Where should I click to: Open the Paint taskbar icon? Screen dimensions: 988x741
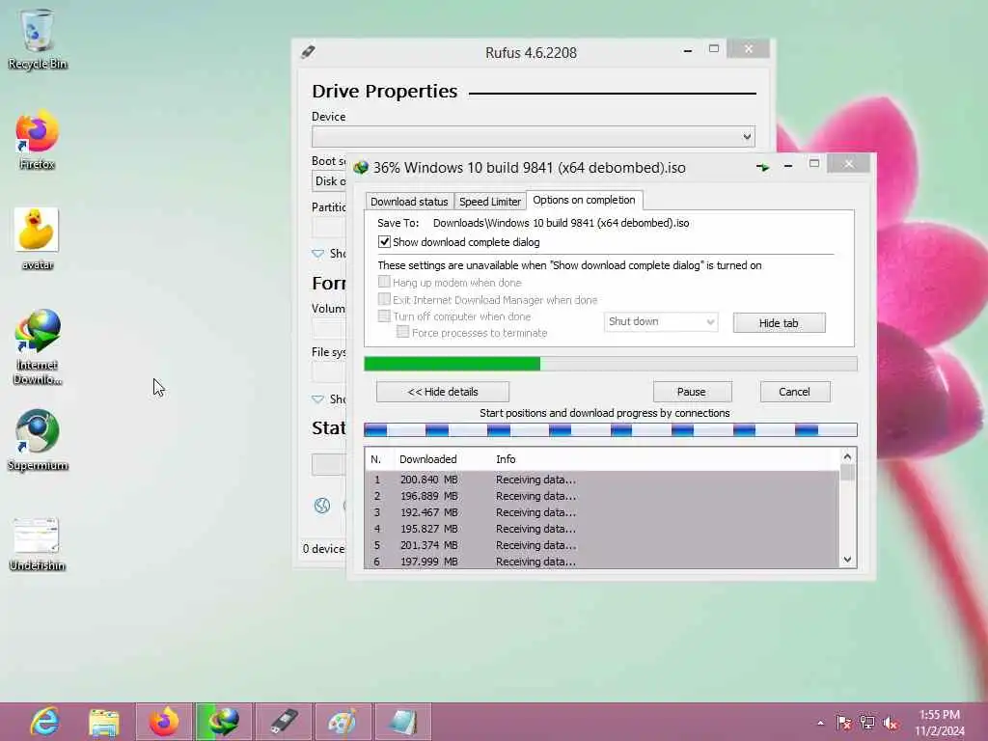tap(343, 722)
